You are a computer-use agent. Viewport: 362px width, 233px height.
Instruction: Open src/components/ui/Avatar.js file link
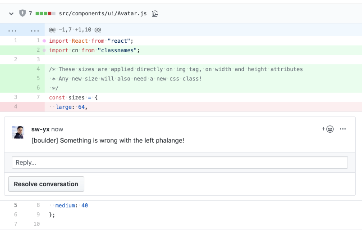click(103, 13)
